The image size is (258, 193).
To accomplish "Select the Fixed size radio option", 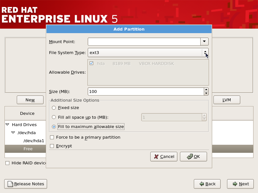I will [x=54, y=108].
